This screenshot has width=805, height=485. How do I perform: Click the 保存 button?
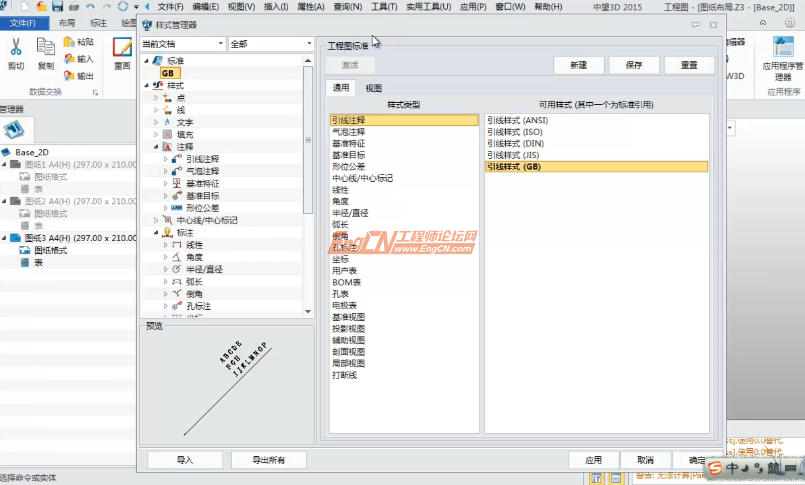(634, 65)
